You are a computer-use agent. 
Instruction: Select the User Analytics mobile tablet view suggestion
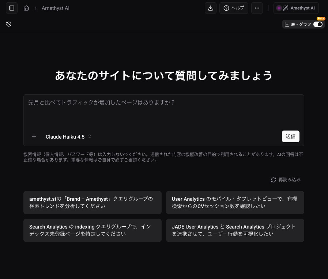pos(235,203)
